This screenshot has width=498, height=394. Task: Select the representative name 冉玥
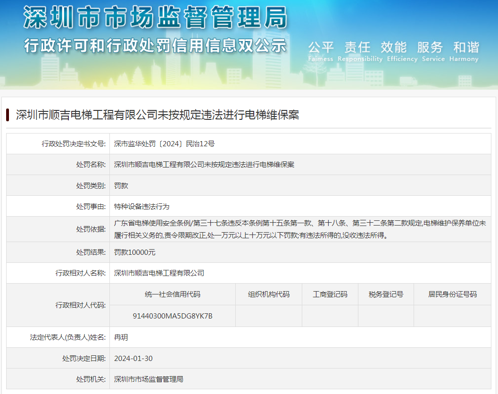tap(121, 337)
